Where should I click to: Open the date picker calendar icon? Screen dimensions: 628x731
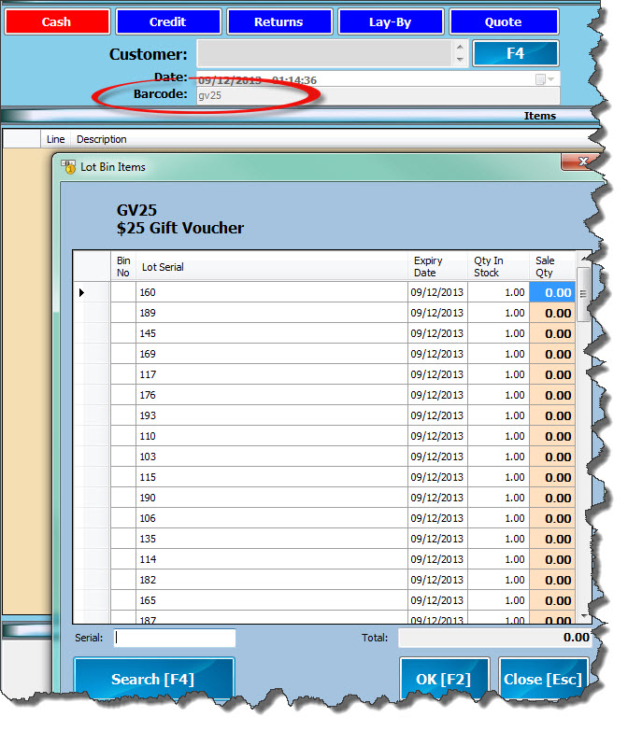click(x=540, y=79)
